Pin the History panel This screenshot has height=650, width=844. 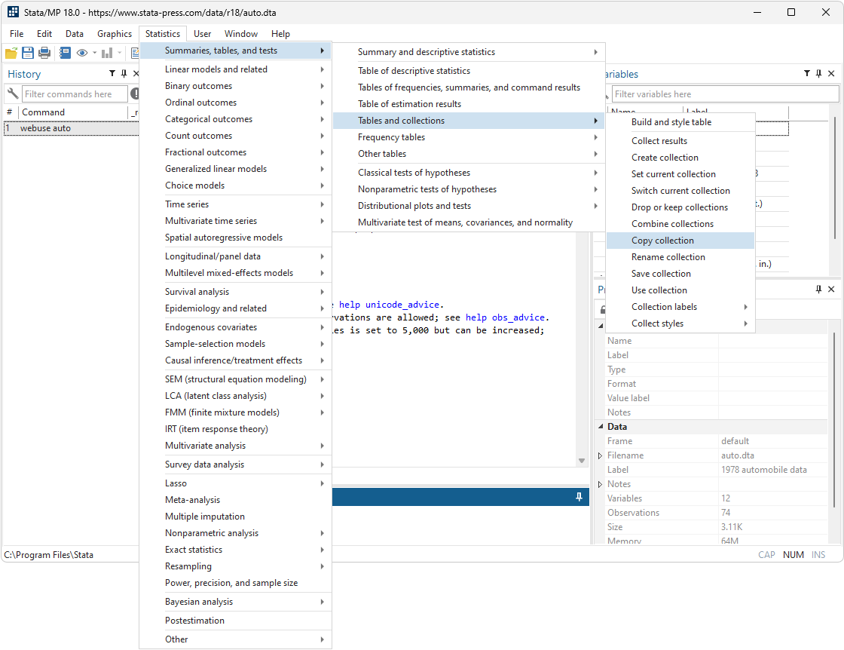click(x=124, y=74)
